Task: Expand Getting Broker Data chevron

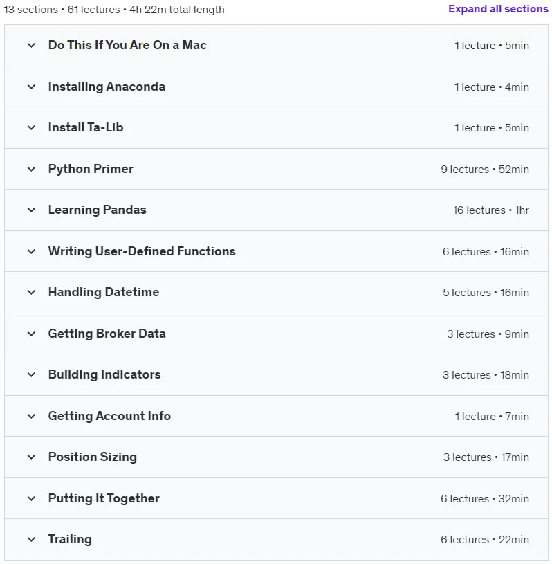Action: tap(31, 334)
